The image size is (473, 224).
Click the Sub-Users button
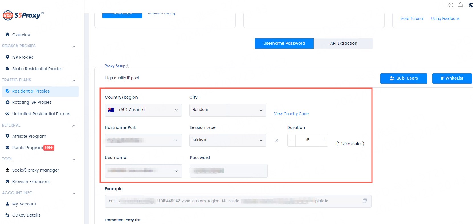click(403, 78)
